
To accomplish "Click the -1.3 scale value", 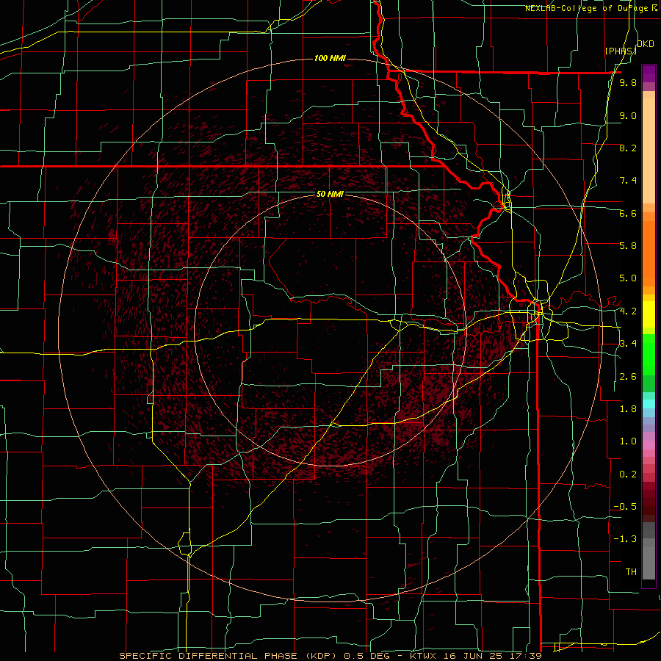I will pyautogui.click(x=625, y=539).
